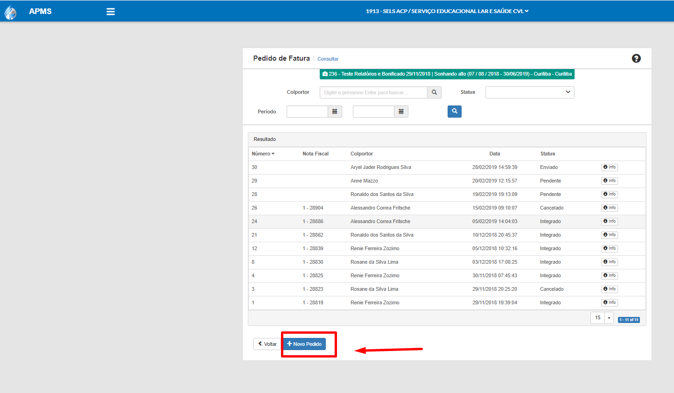The height and width of the screenshot is (393, 674).
Task: Open the help question mark icon
Action: (x=636, y=58)
